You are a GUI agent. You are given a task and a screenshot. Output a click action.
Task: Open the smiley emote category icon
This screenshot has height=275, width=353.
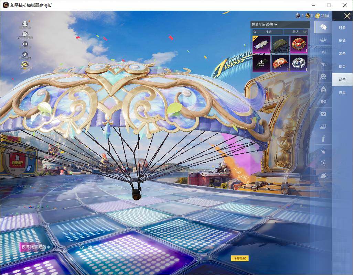click(x=323, y=77)
